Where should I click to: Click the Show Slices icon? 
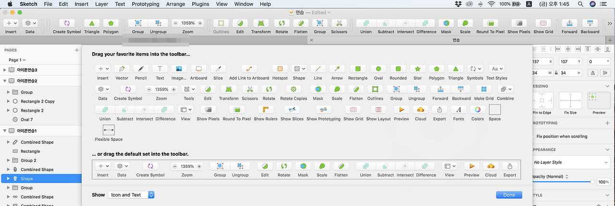(x=292, y=110)
